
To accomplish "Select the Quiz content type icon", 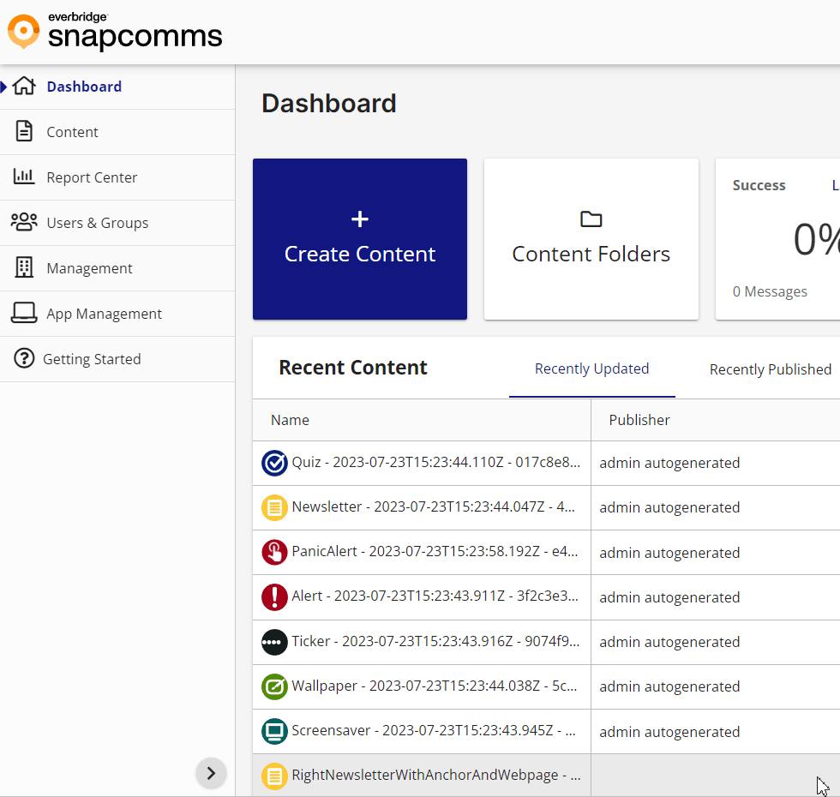I will pyautogui.click(x=273, y=463).
